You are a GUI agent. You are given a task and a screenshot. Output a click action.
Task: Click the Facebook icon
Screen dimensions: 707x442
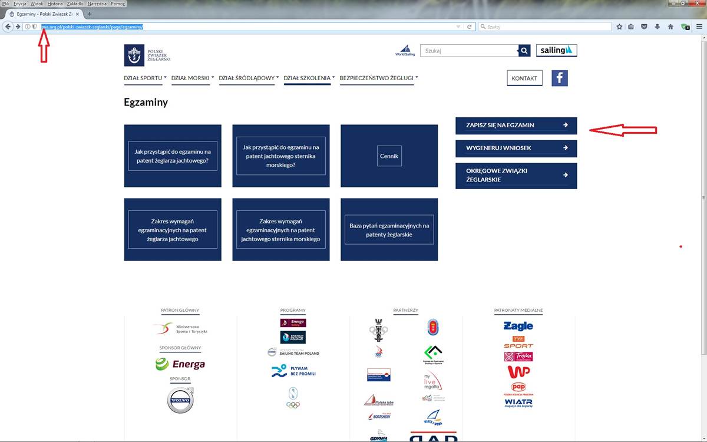559,78
